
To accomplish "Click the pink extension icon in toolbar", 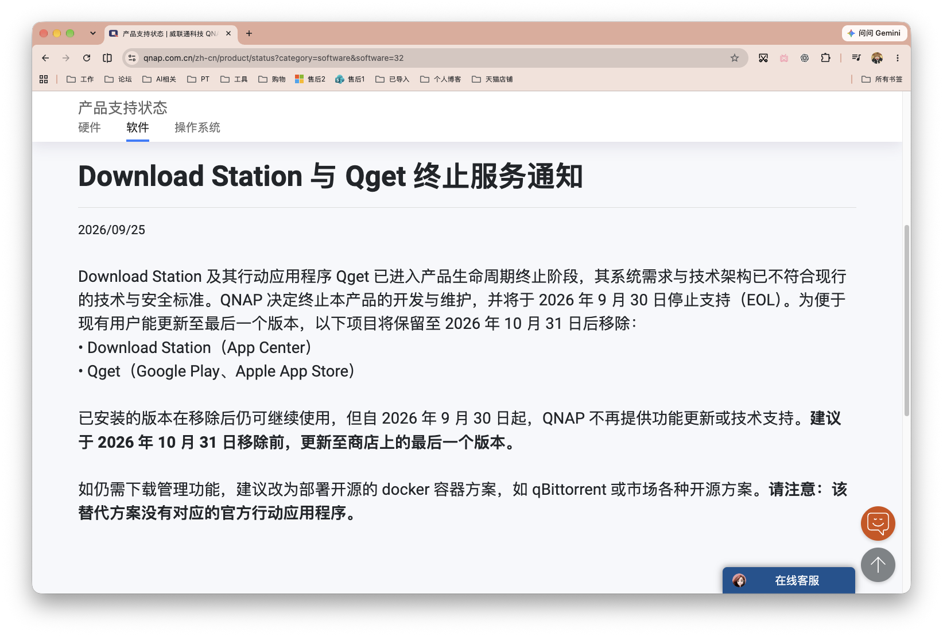I will tap(784, 58).
